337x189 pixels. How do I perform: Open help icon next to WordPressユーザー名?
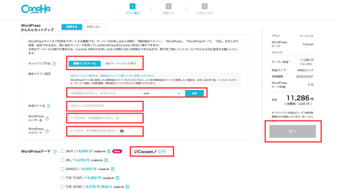(47, 118)
